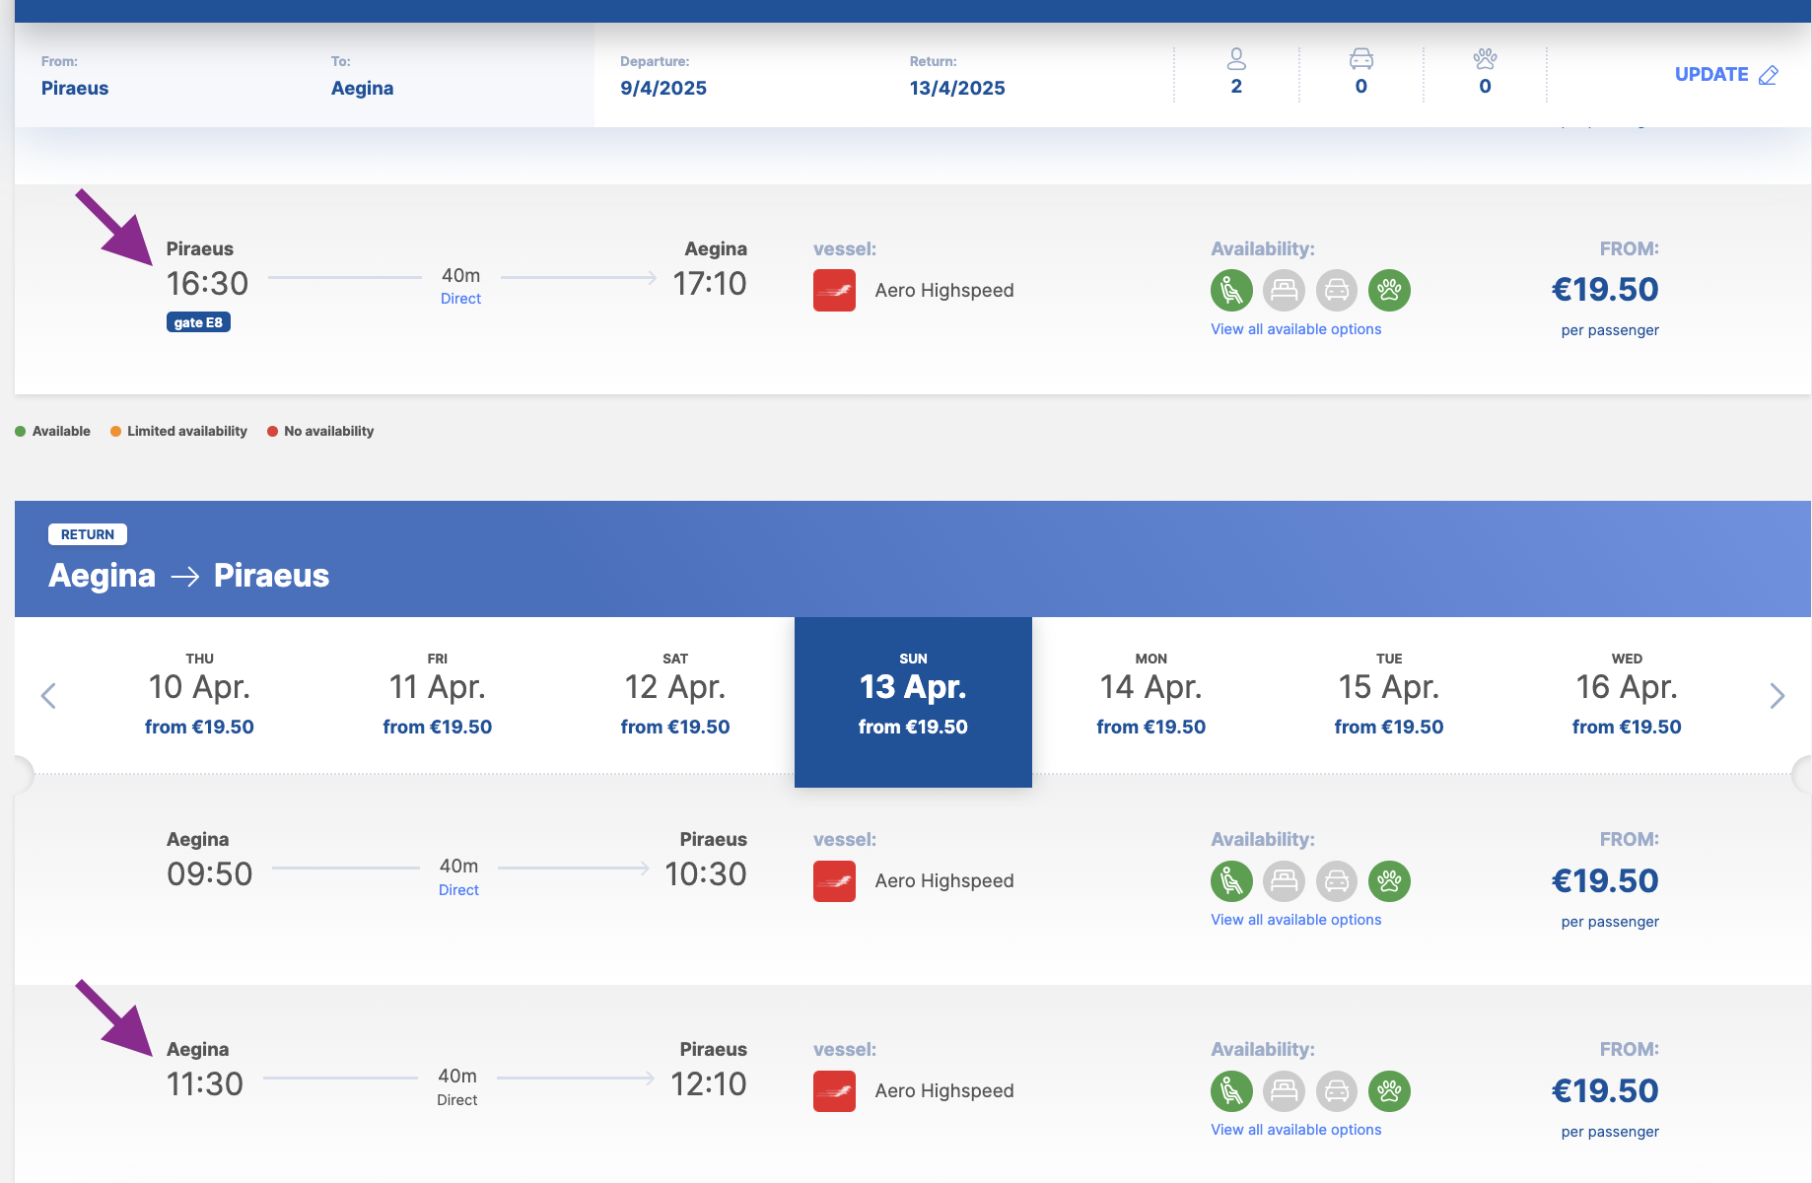Select the Mon 14 Apr. return date tab
The width and height of the screenshot is (1812, 1183).
coord(1150,697)
